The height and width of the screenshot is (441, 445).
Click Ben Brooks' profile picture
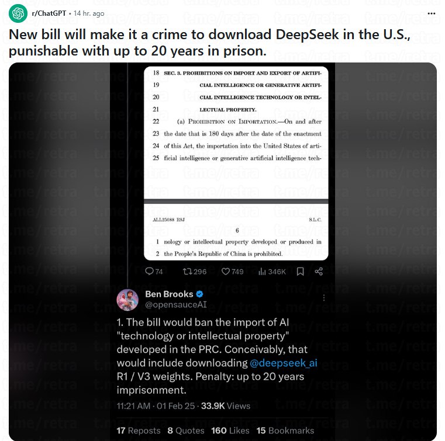tap(127, 300)
